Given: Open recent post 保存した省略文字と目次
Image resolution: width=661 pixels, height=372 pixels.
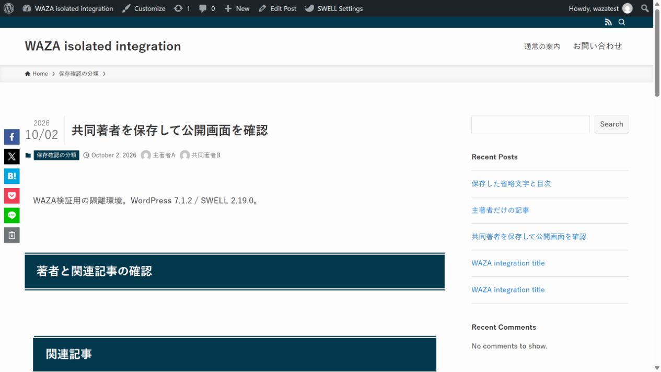Looking at the screenshot, I should [x=511, y=183].
